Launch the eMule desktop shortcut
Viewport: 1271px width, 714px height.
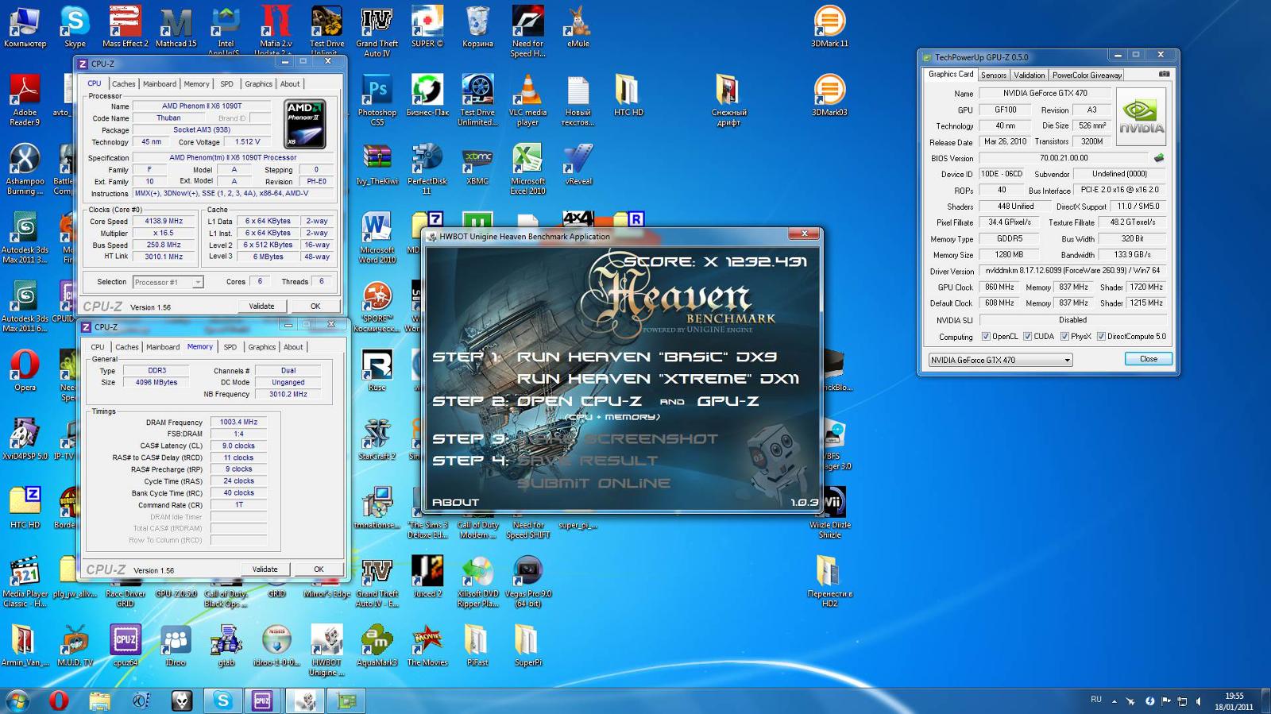(x=578, y=26)
